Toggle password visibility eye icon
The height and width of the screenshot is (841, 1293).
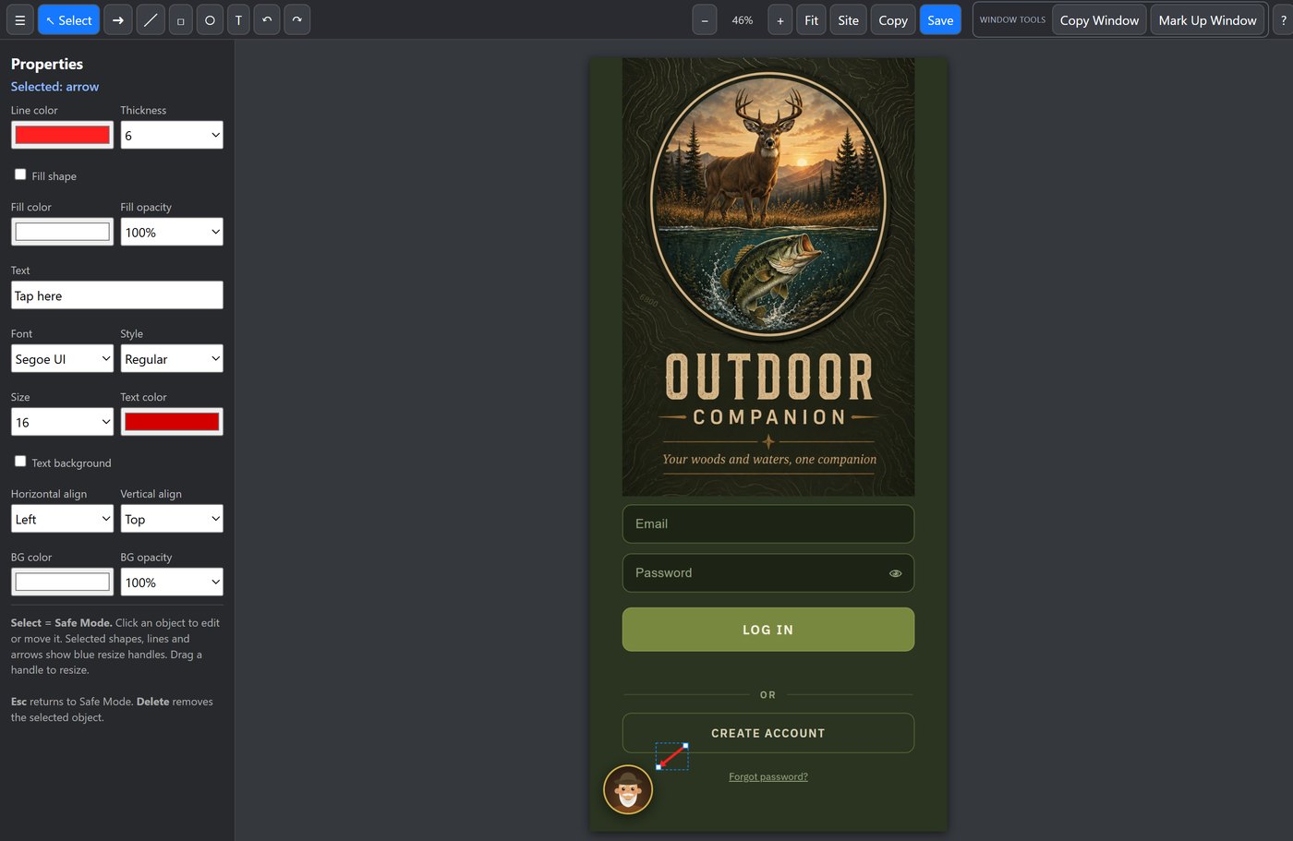pyautogui.click(x=895, y=573)
